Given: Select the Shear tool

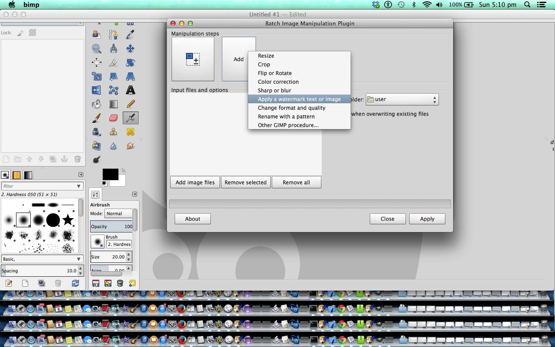Looking at the screenshot, I should tap(113, 76).
